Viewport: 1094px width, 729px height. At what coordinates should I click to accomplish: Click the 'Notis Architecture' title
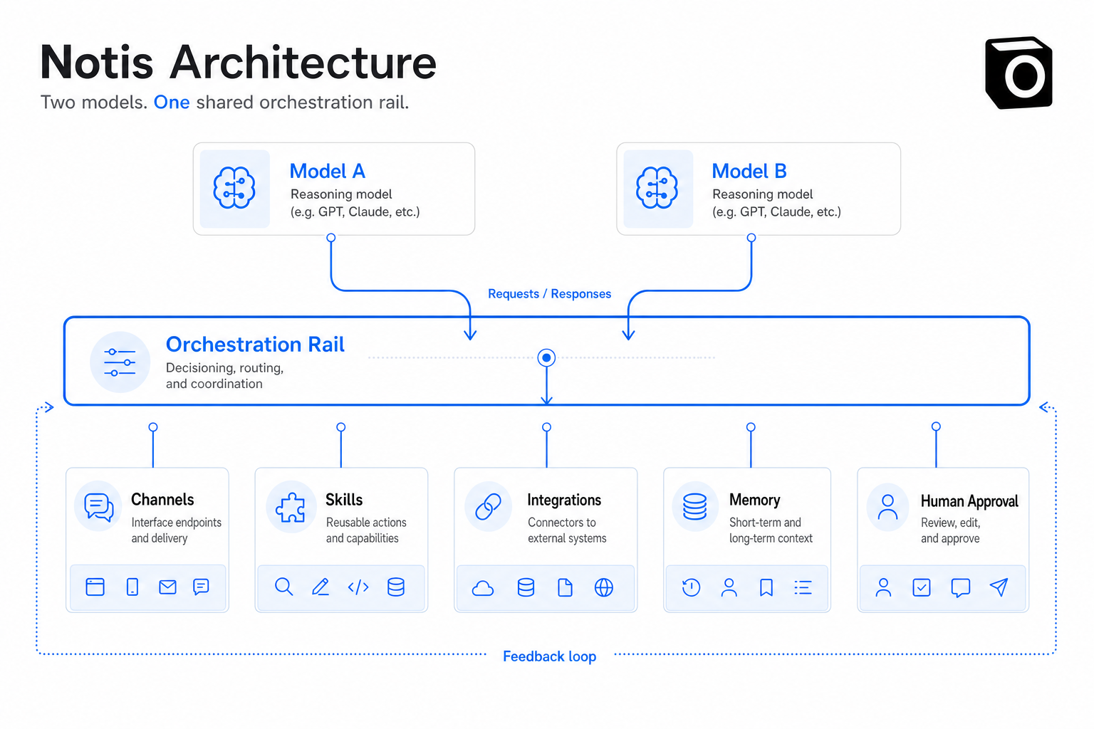click(x=238, y=63)
